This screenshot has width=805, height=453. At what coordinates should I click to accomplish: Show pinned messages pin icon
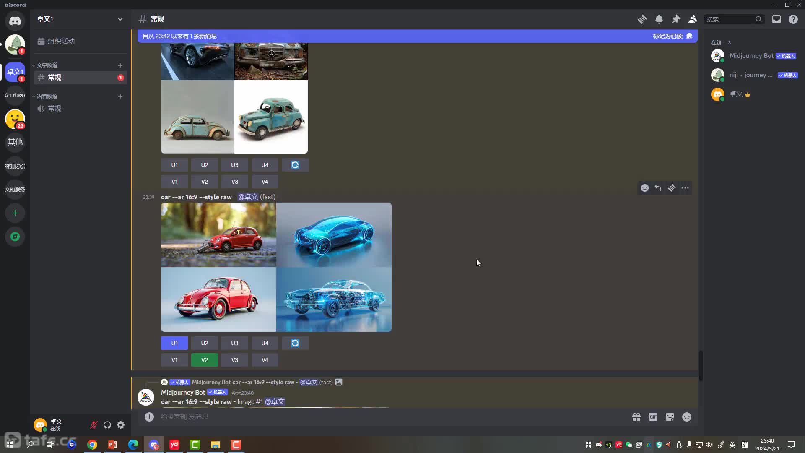click(x=676, y=19)
